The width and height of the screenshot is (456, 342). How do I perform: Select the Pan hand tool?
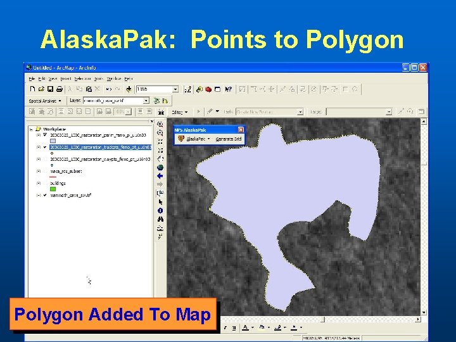tap(160, 159)
